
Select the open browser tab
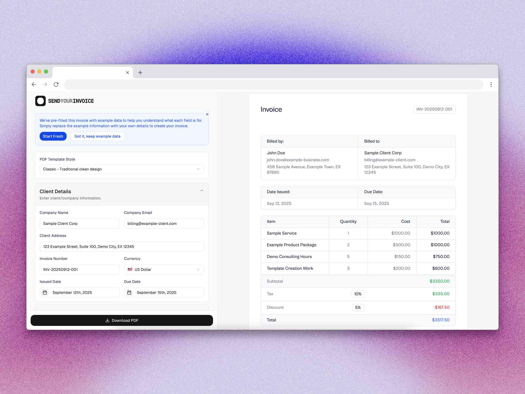point(90,72)
